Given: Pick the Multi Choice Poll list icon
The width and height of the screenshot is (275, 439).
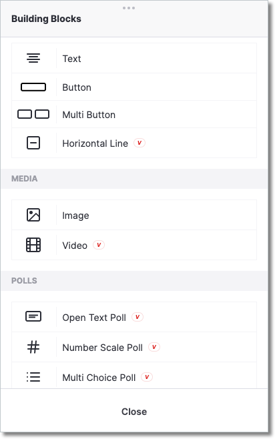Looking at the screenshot, I should 33,377.
